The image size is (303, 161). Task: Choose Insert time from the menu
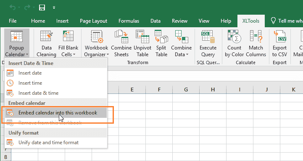[x=56, y=83]
